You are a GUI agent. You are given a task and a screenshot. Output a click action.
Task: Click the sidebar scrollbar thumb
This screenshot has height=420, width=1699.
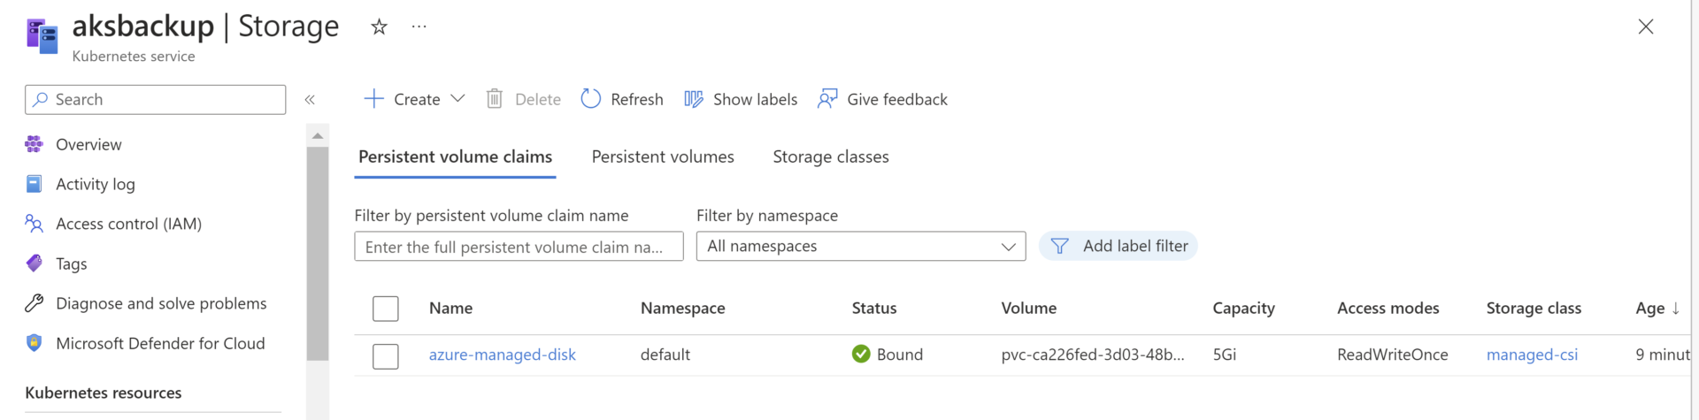click(318, 253)
